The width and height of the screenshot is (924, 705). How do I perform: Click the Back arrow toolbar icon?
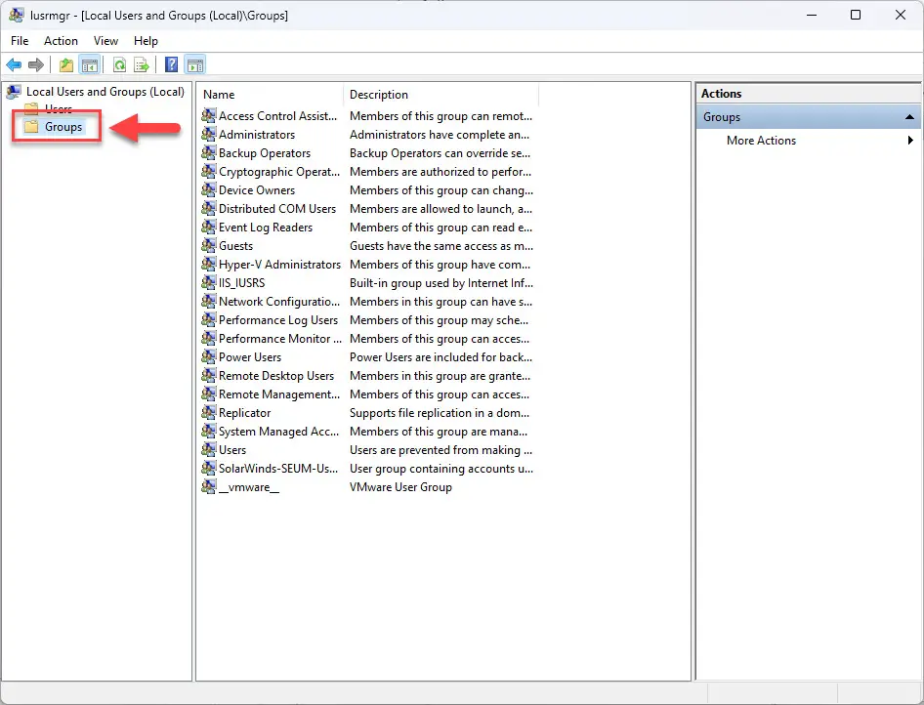tap(14, 64)
